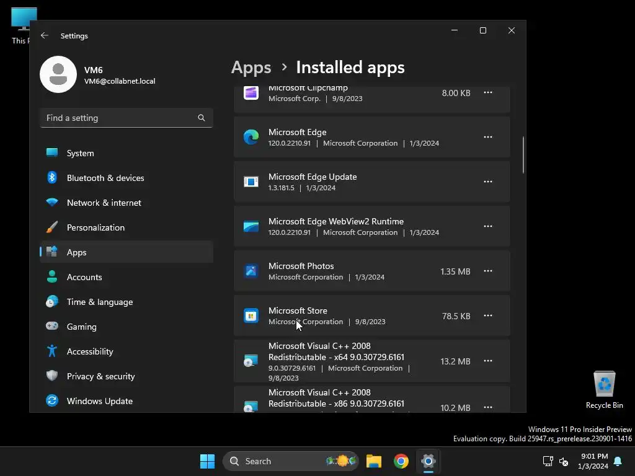Screen dimensions: 635x476
Task: Click in the Find a setting field
Action: [127, 118]
